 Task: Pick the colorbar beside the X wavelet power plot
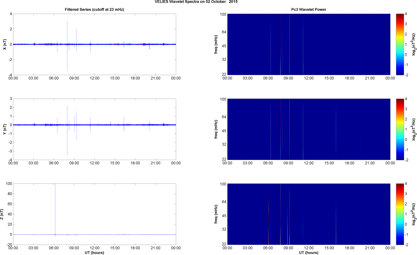tap(400, 44)
